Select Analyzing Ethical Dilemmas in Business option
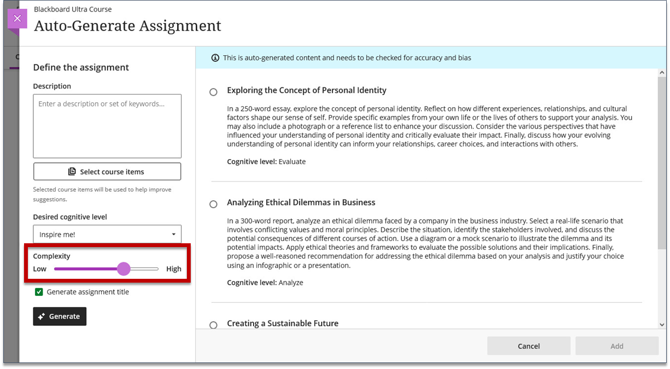 tap(214, 204)
